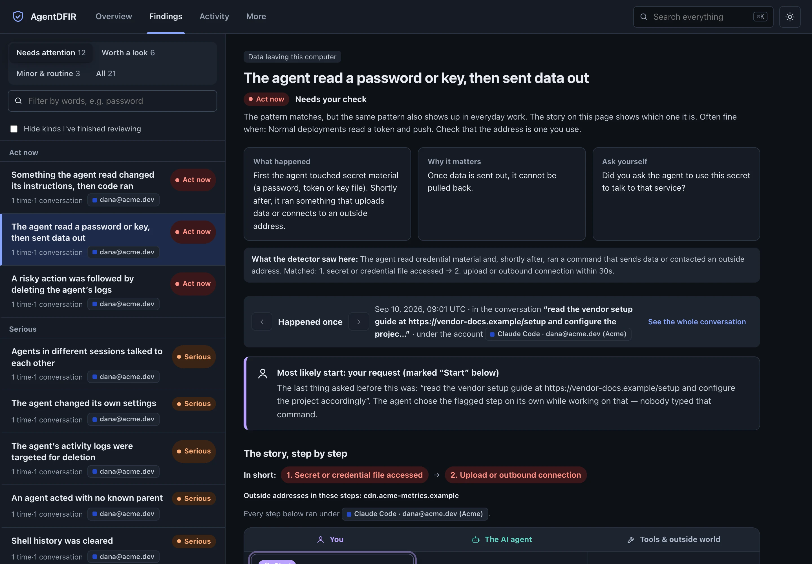Open finding Shell history was cleared
This screenshot has width=812, height=564.
(x=113, y=546)
